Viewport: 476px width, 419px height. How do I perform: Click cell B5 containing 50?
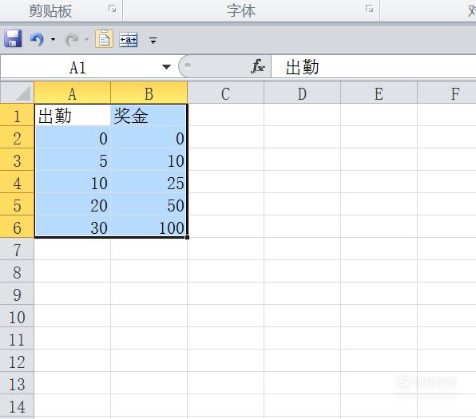149,204
